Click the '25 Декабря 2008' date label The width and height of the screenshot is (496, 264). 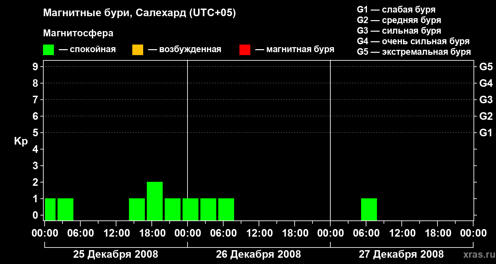click(116, 254)
